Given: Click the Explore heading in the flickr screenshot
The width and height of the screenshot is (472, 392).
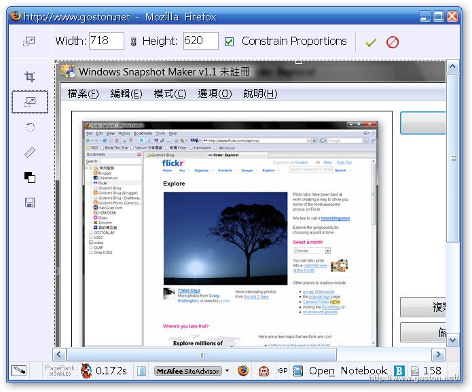Looking at the screenshot, I should 174,183.
